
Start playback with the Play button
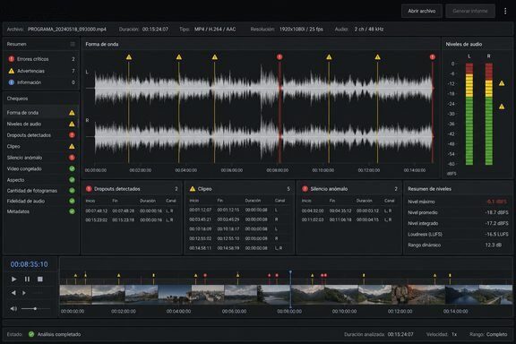pyautogui.click(x=13, y=279)
